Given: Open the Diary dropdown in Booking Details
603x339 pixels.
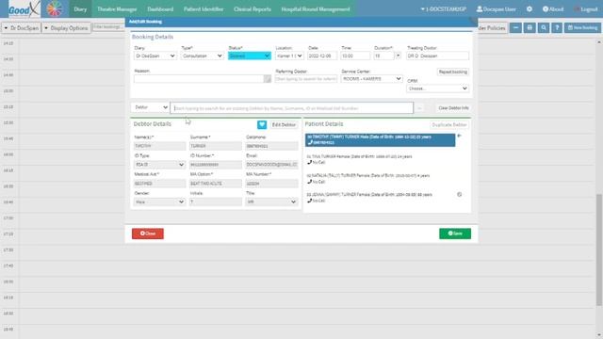Looking at the screenshot, I should pyautogui.click(x=155, y=56).
